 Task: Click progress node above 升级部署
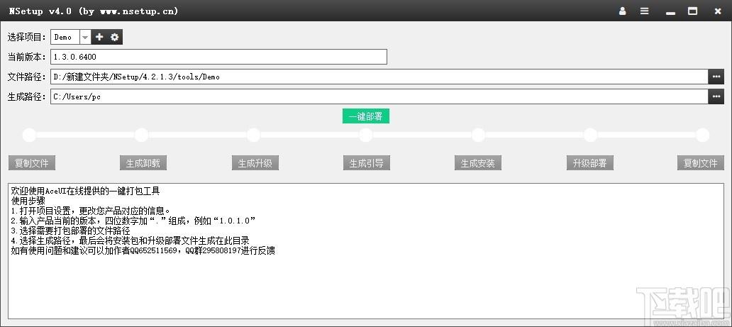coord(591,135)
